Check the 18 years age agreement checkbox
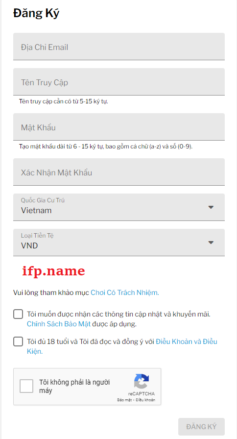 [x=18, y=341]
